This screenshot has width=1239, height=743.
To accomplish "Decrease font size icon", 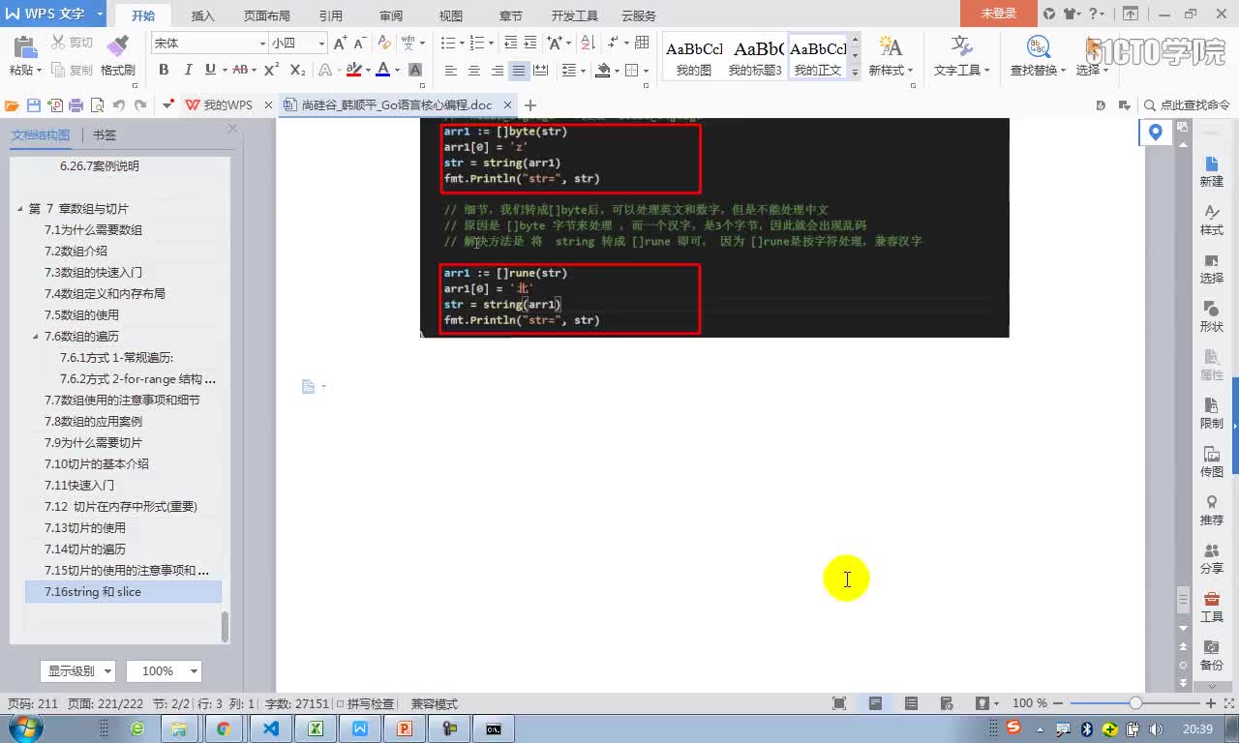I will pyautogui.click(x=359, y=43).
